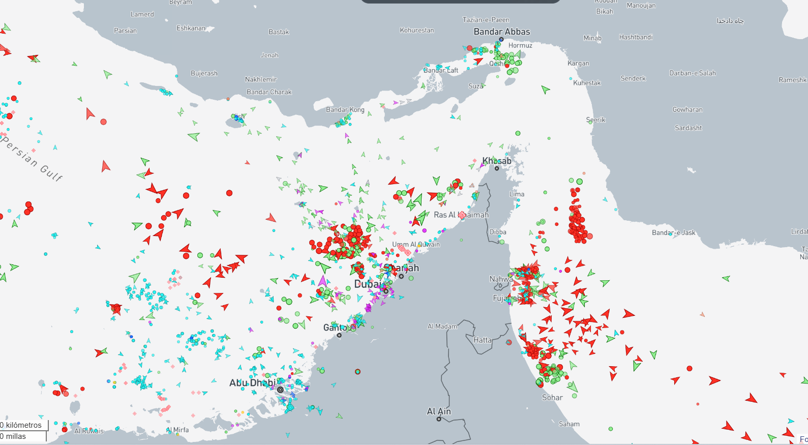Click the Al Ain city marker dot
Image resolution: width=808 pixels, height=445 pixels.
click(439, 419)
